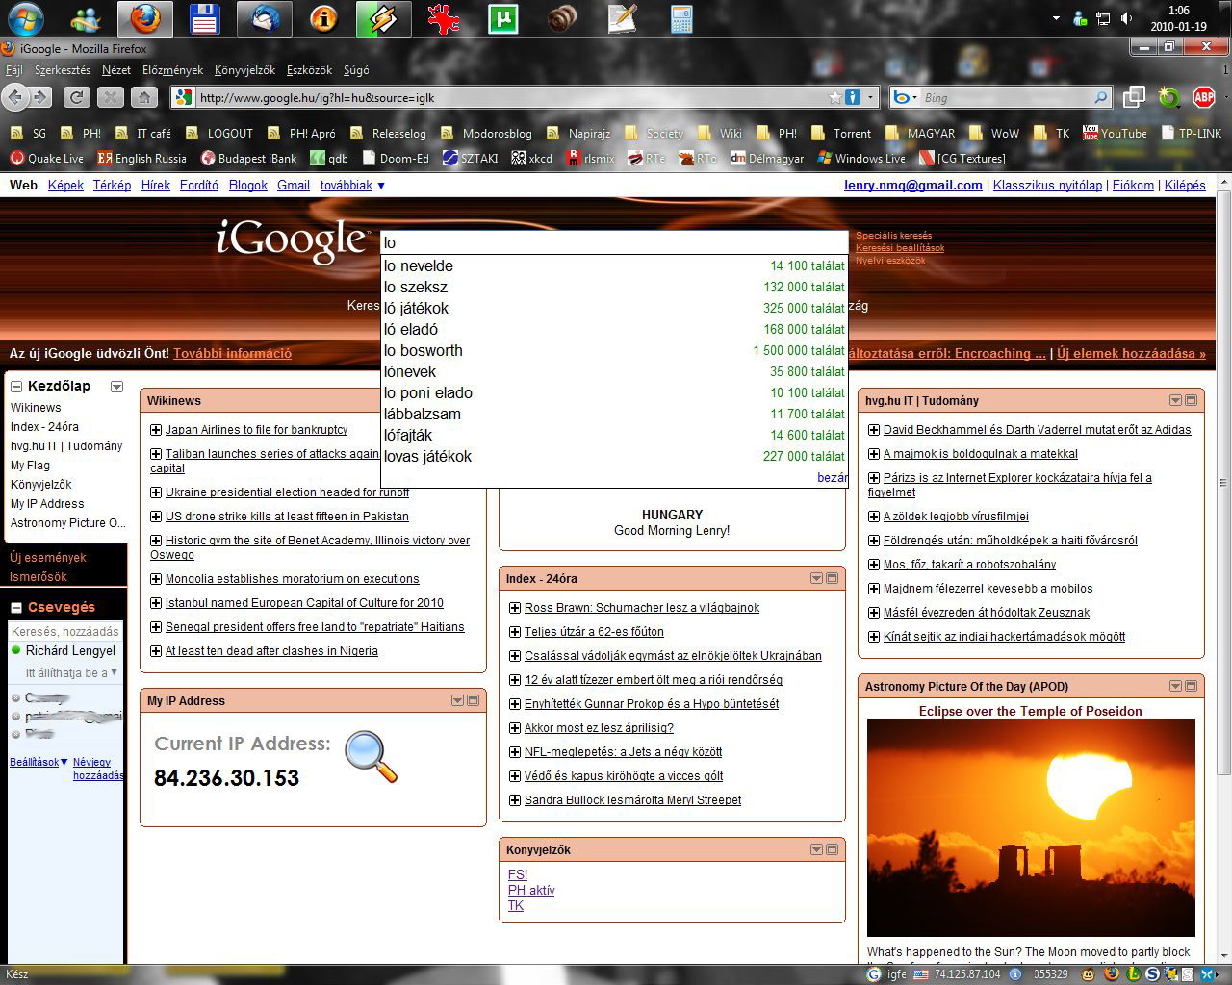Bookmark this page with the star icon
This screenshot has height=985, width=1232.
coord(834,97)
